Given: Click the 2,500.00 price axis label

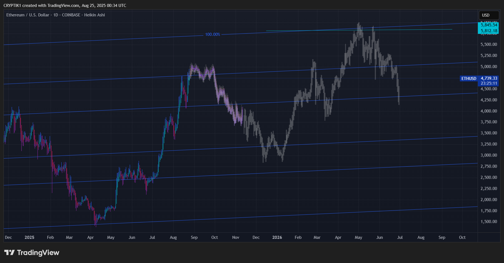Looking at the screenshot, I should pyautogui.click(x=489, y=177).
